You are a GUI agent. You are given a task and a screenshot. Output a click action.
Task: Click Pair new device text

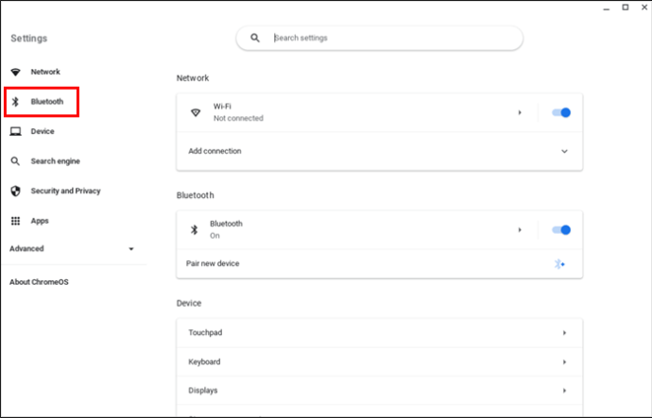[x=213, y=263]
